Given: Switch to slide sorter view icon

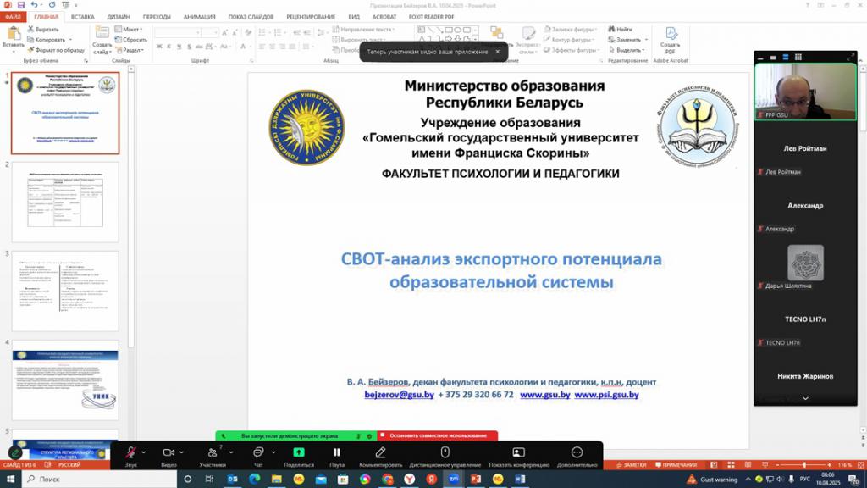Looking at the screenshot, I should pos(731,465).
